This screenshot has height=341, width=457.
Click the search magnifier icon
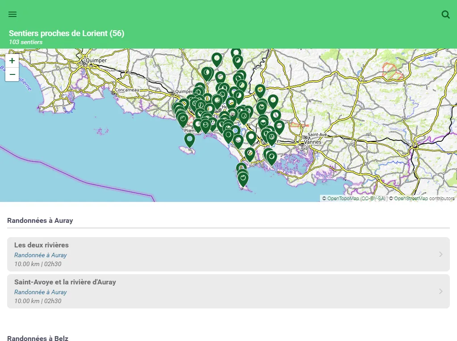click(x=445, y=14)
